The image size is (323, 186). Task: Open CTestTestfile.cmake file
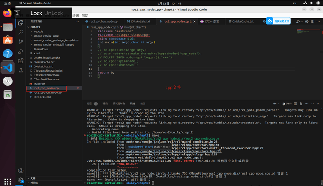pos(46,80)
